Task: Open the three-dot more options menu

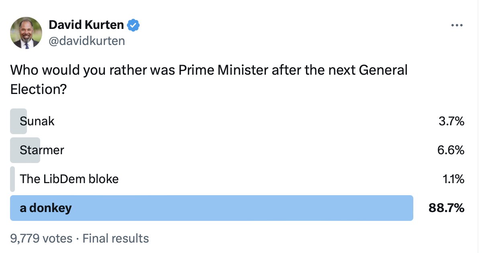Action: (x=457, y=25)
